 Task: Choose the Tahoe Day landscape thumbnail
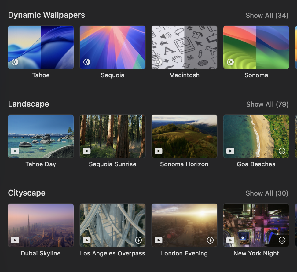(41, 136)
